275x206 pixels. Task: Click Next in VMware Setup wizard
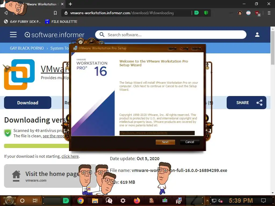click(x=165, y=142)
